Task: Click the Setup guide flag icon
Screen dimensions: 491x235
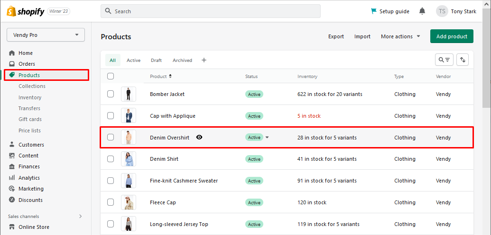Action: pos(374,11)
